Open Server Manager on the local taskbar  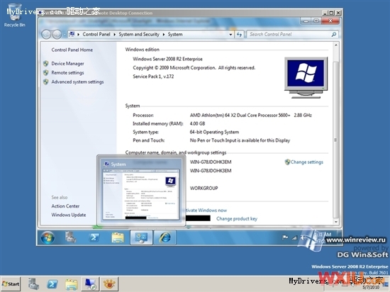click(33, 283)
